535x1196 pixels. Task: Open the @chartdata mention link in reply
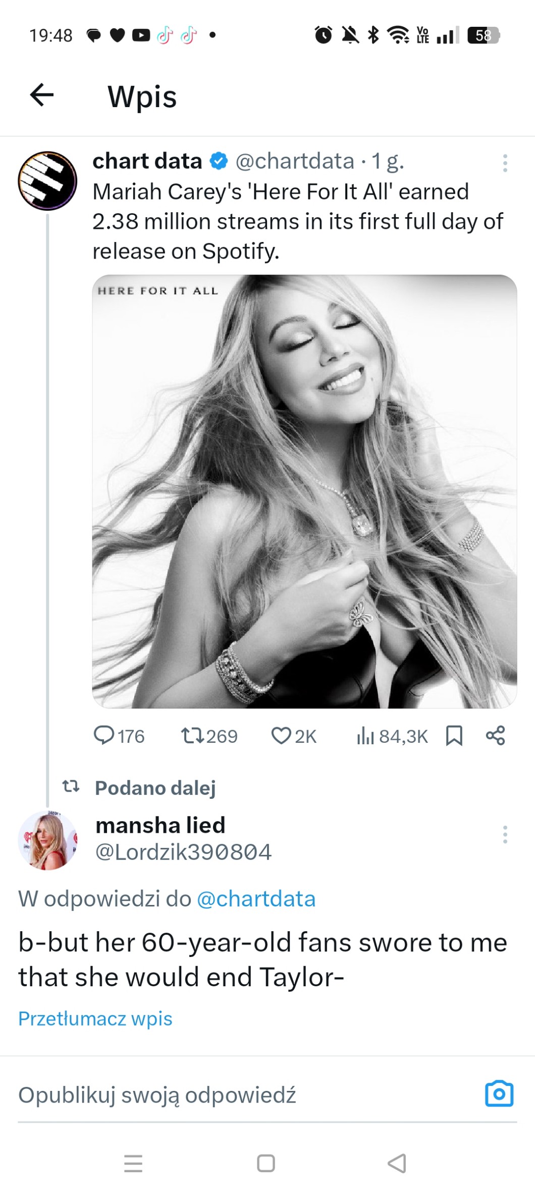coord(256,899)
